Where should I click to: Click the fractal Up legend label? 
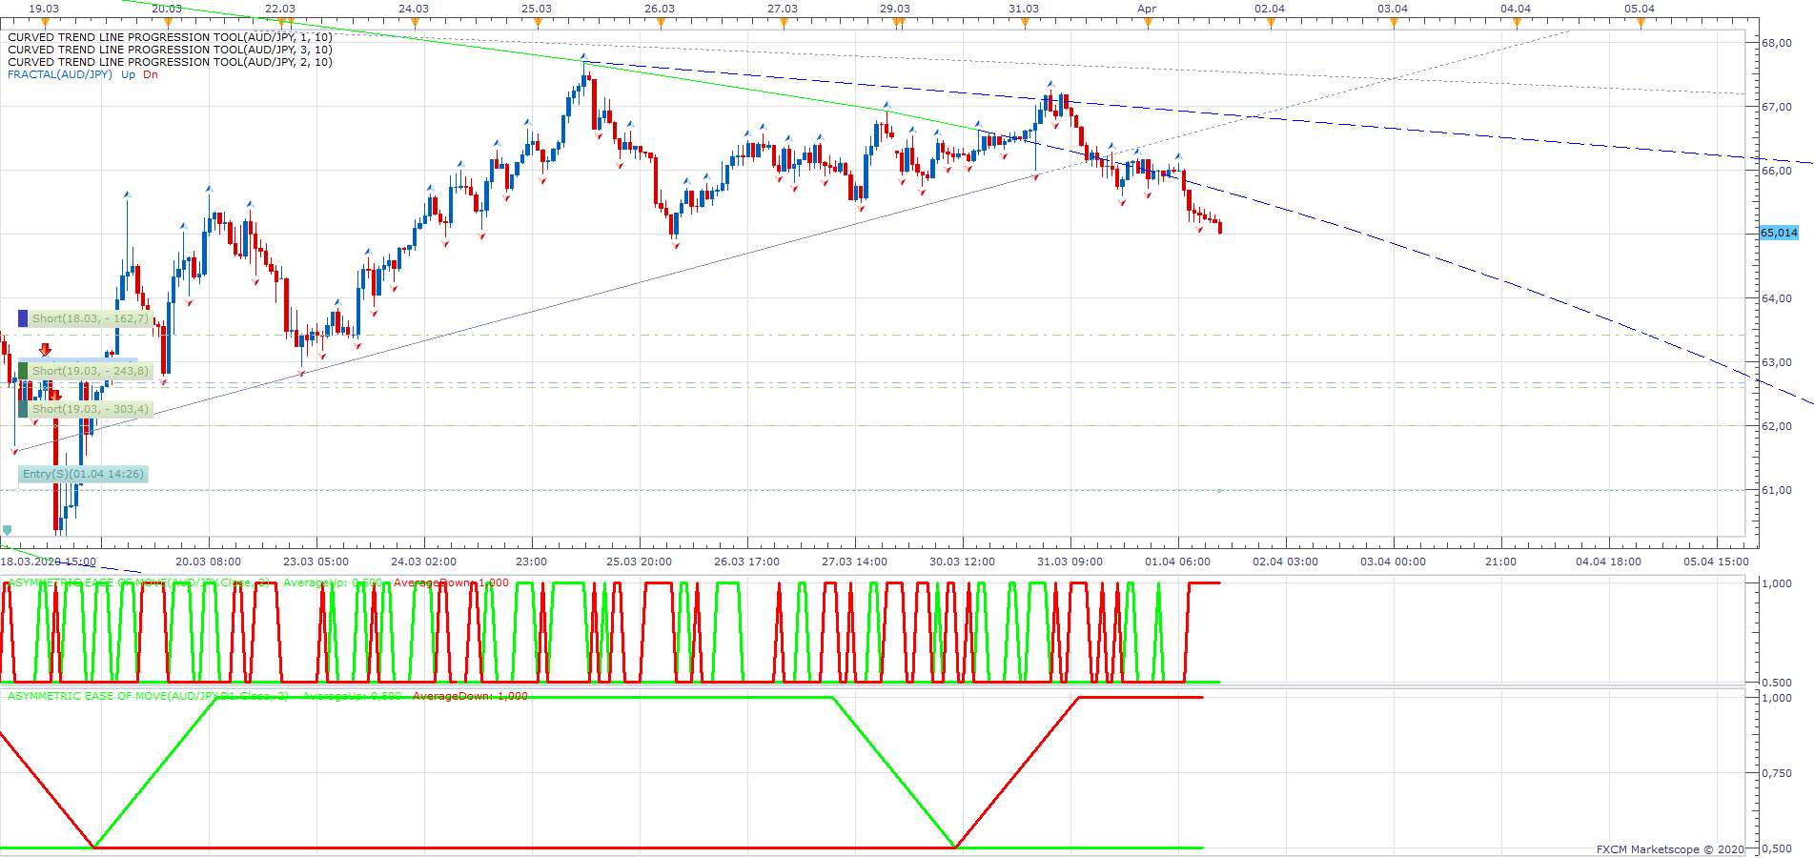pyautogui.click(x=129, y=74)
